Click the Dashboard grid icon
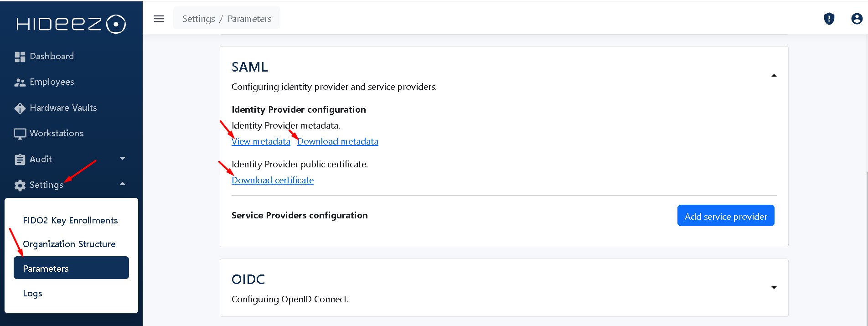 tap(20, 57)
